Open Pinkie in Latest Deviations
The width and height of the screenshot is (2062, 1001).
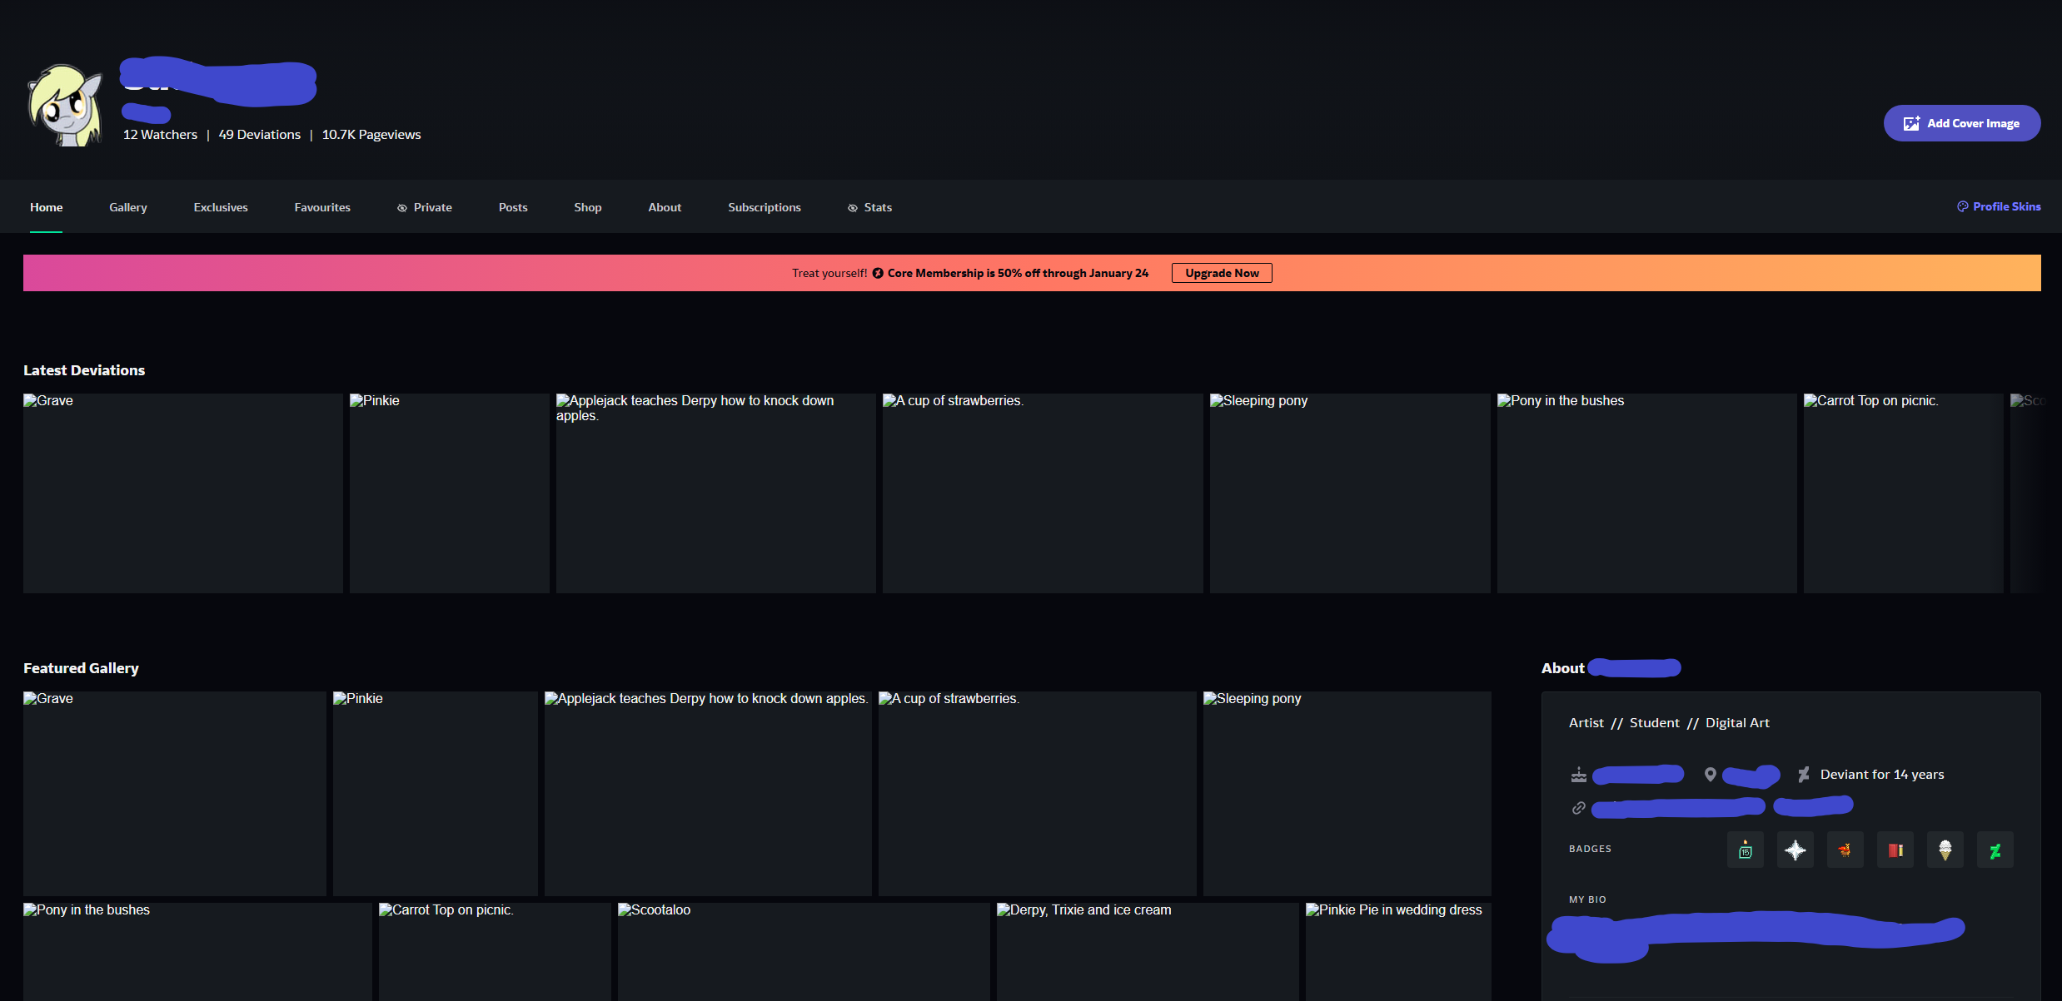pyautogui.click(x=450, y=493)
